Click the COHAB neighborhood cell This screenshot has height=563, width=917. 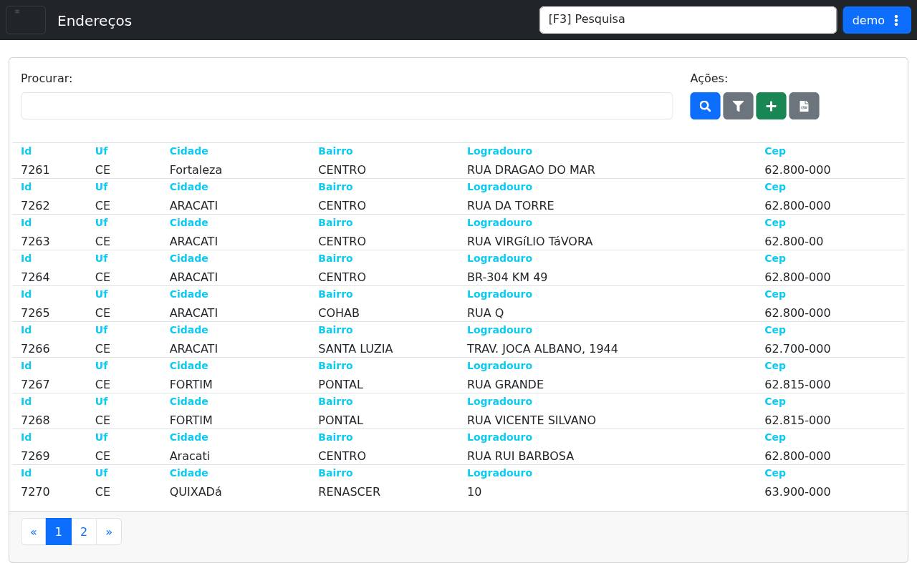click(339, 313)
